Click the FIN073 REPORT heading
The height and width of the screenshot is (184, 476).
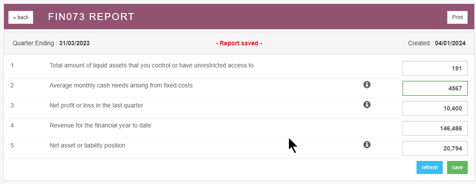pos(91,17)
